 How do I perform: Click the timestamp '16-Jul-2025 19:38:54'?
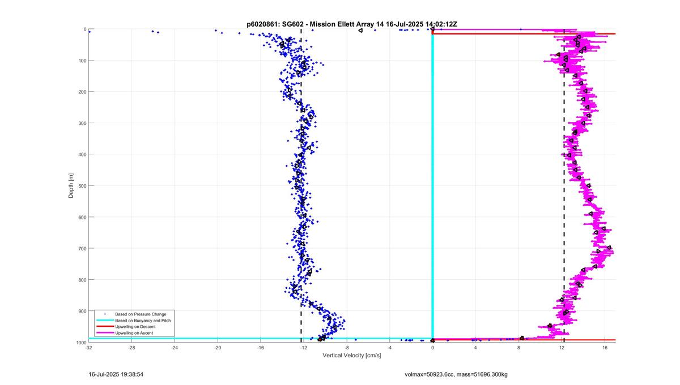coord(115,374)
